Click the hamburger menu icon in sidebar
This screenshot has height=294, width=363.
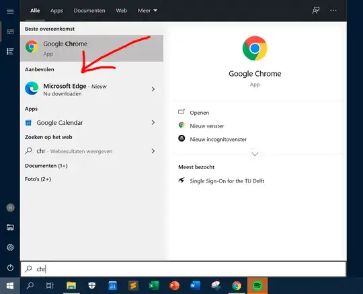(x=10, y=12)
